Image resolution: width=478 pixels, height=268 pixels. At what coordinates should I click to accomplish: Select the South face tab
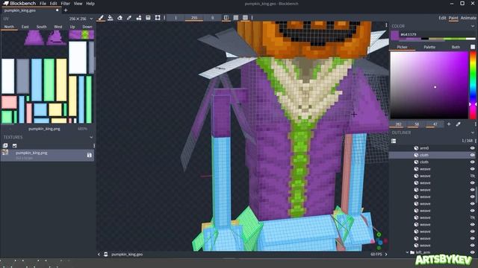coord(42,27)
